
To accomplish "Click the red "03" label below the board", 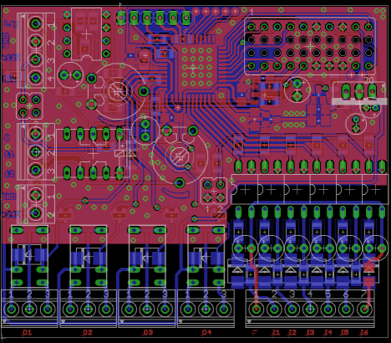I will tap(147, 332).
